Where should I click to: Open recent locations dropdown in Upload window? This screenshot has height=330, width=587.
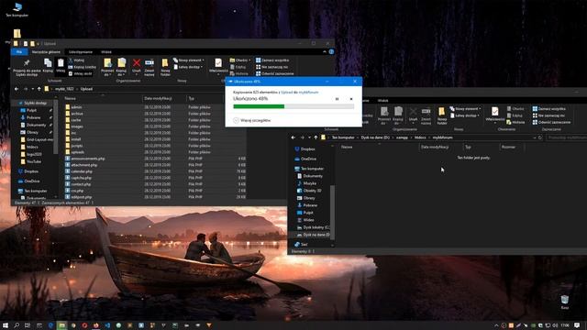coord(33,89)
